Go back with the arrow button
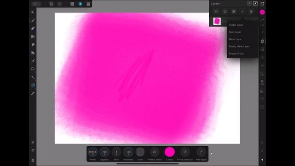295x166 pixels. click(36, 4)
